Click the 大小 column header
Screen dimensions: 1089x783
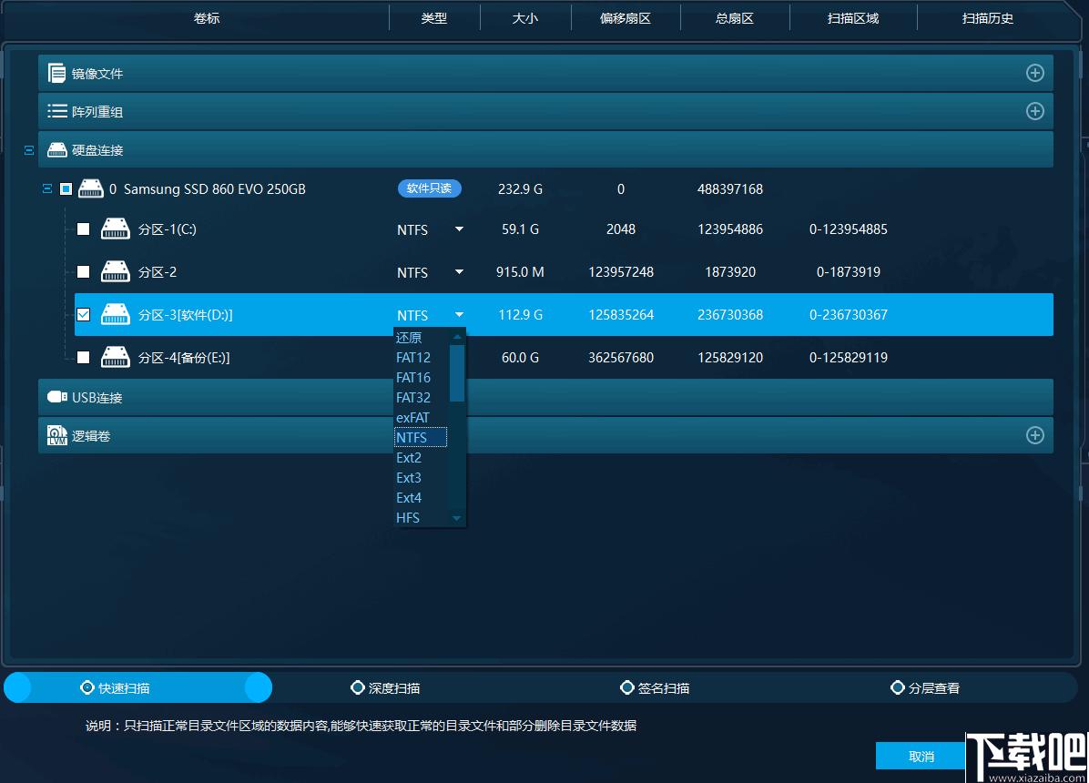coord(524,18)
